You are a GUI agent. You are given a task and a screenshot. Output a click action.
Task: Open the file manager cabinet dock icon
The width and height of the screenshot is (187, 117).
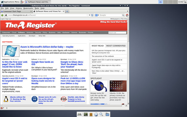pos(91,114)
